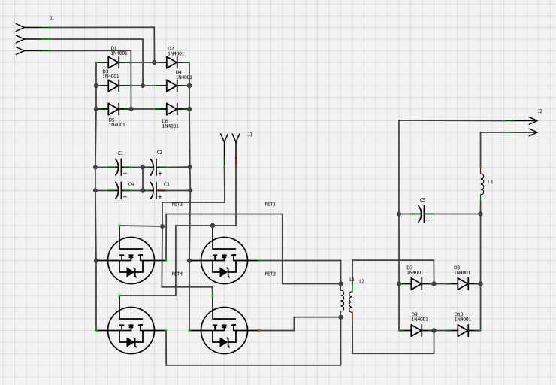Click the FET2 label text
Screen dimensions: 556x385
[177, 204]
